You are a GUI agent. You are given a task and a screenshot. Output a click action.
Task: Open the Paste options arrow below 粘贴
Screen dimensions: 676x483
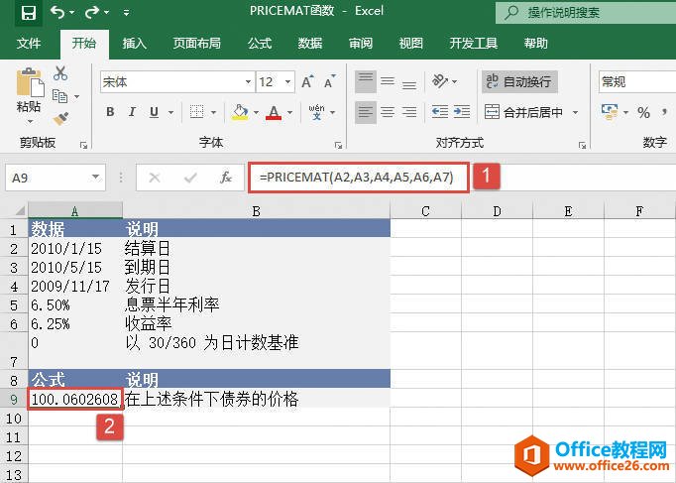coord(30,122)
